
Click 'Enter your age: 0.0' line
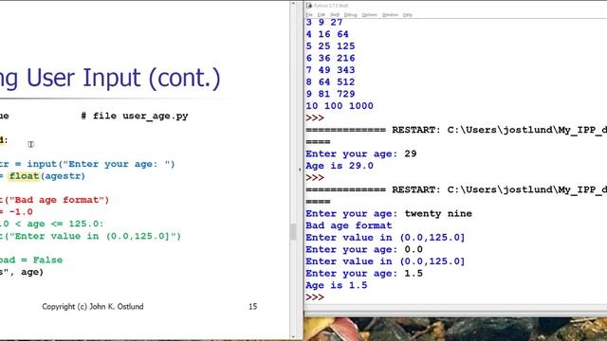(364, 249)
